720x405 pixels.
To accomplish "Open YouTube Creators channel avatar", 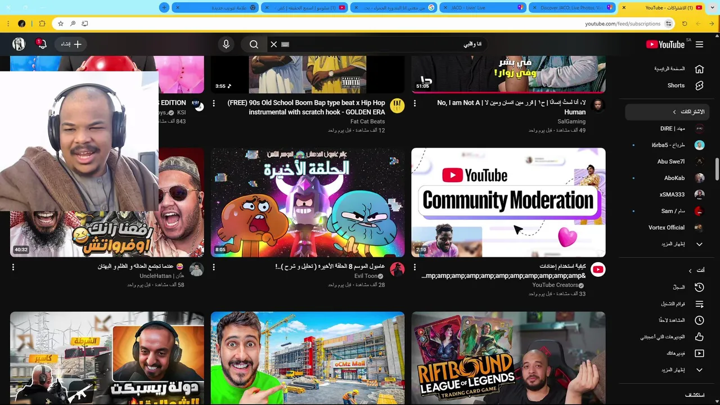I will click(x=598, y=270).
